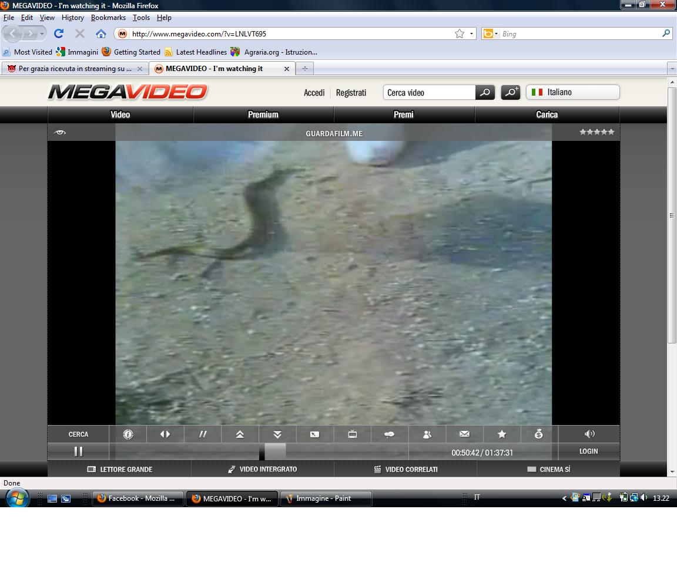Click the envelope icon to share by email
677x563 pixels.
tap(464, 434)
